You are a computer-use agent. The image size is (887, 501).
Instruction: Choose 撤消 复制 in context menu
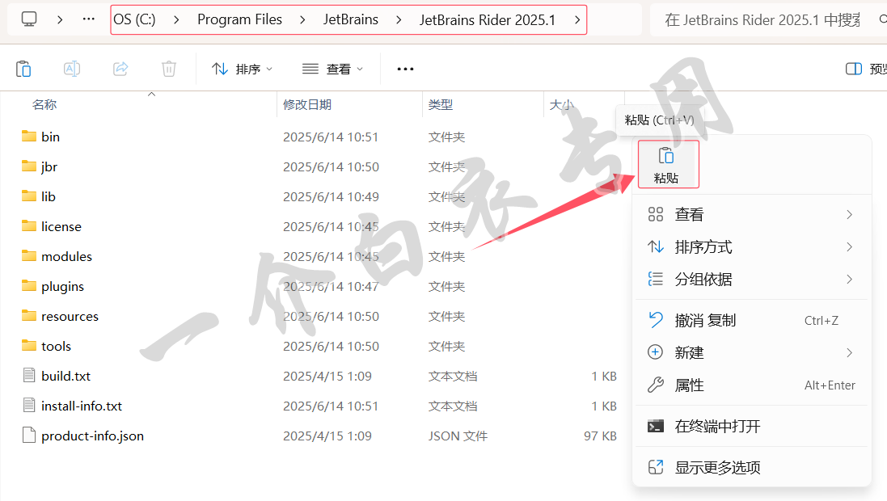click(x=750, y=320)
